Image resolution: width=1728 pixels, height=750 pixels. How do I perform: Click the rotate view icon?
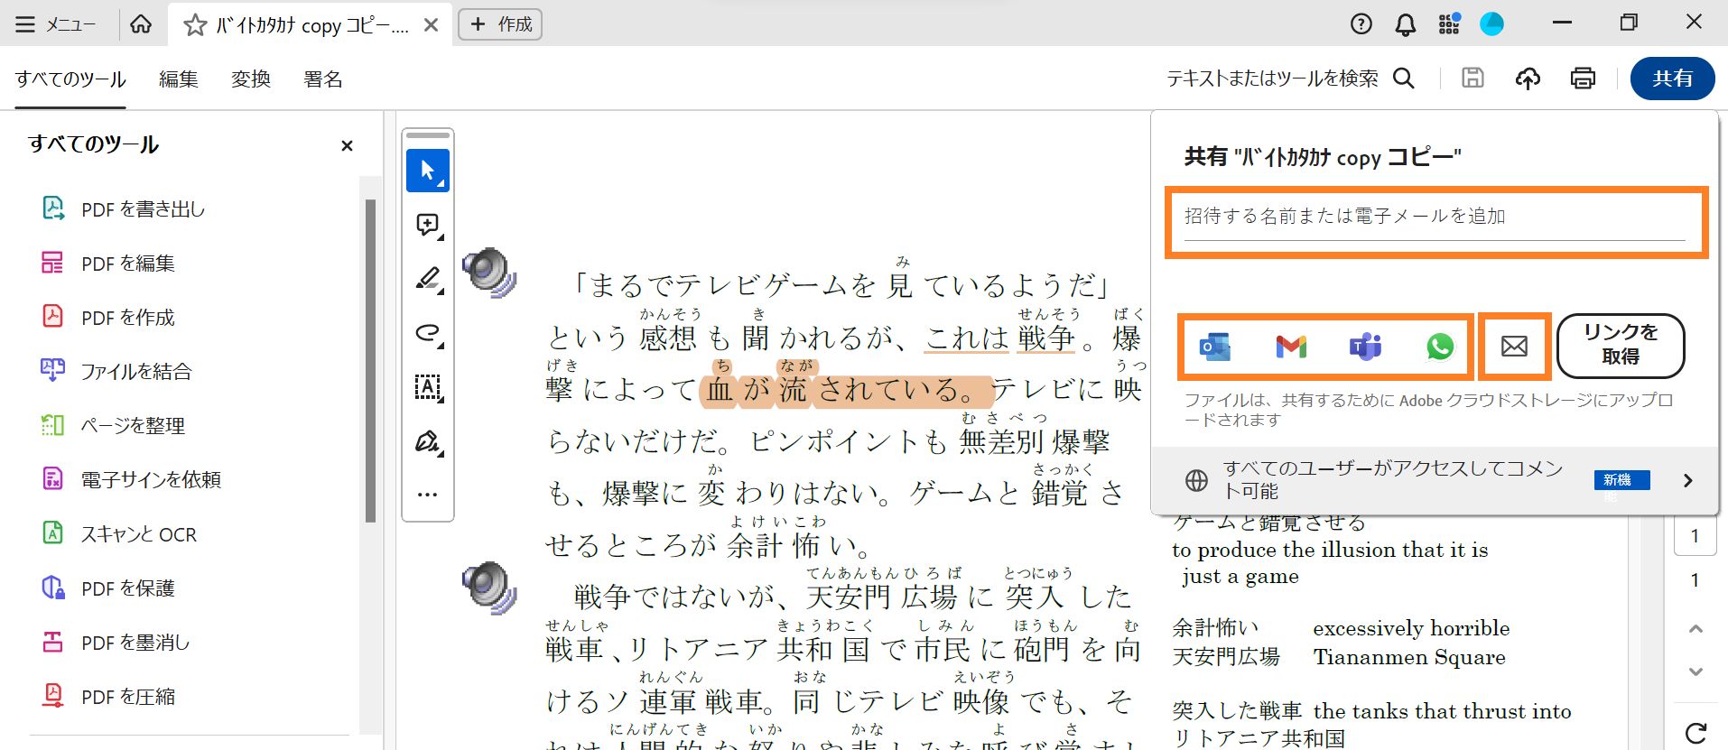click(x=1695, y=732)
